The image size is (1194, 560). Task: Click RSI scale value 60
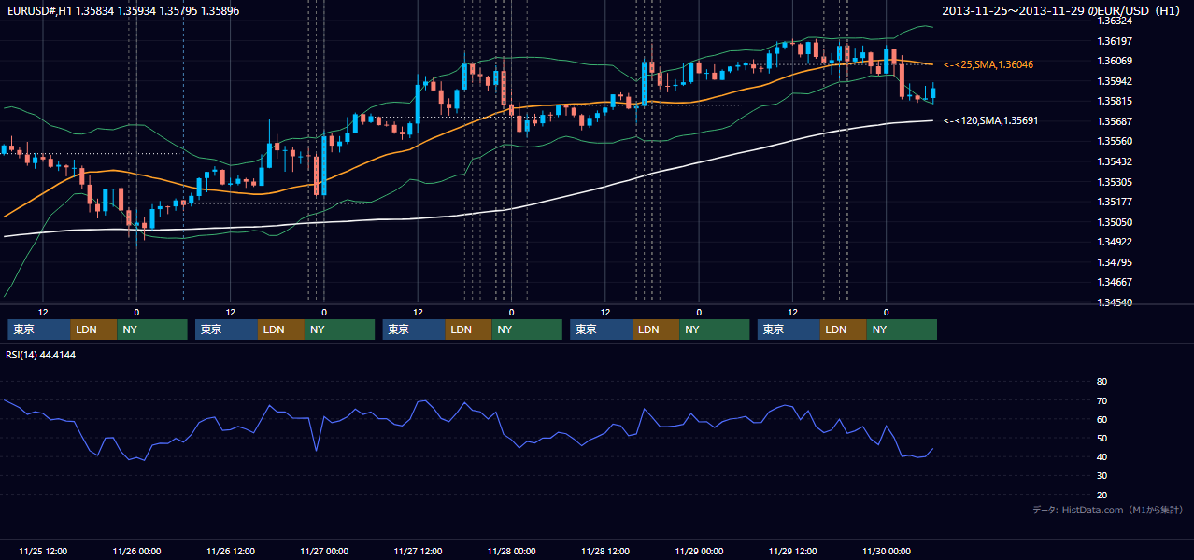(x=1102, y=419)
